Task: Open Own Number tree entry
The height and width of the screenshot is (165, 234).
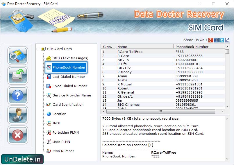Action: tap(63, 151)
